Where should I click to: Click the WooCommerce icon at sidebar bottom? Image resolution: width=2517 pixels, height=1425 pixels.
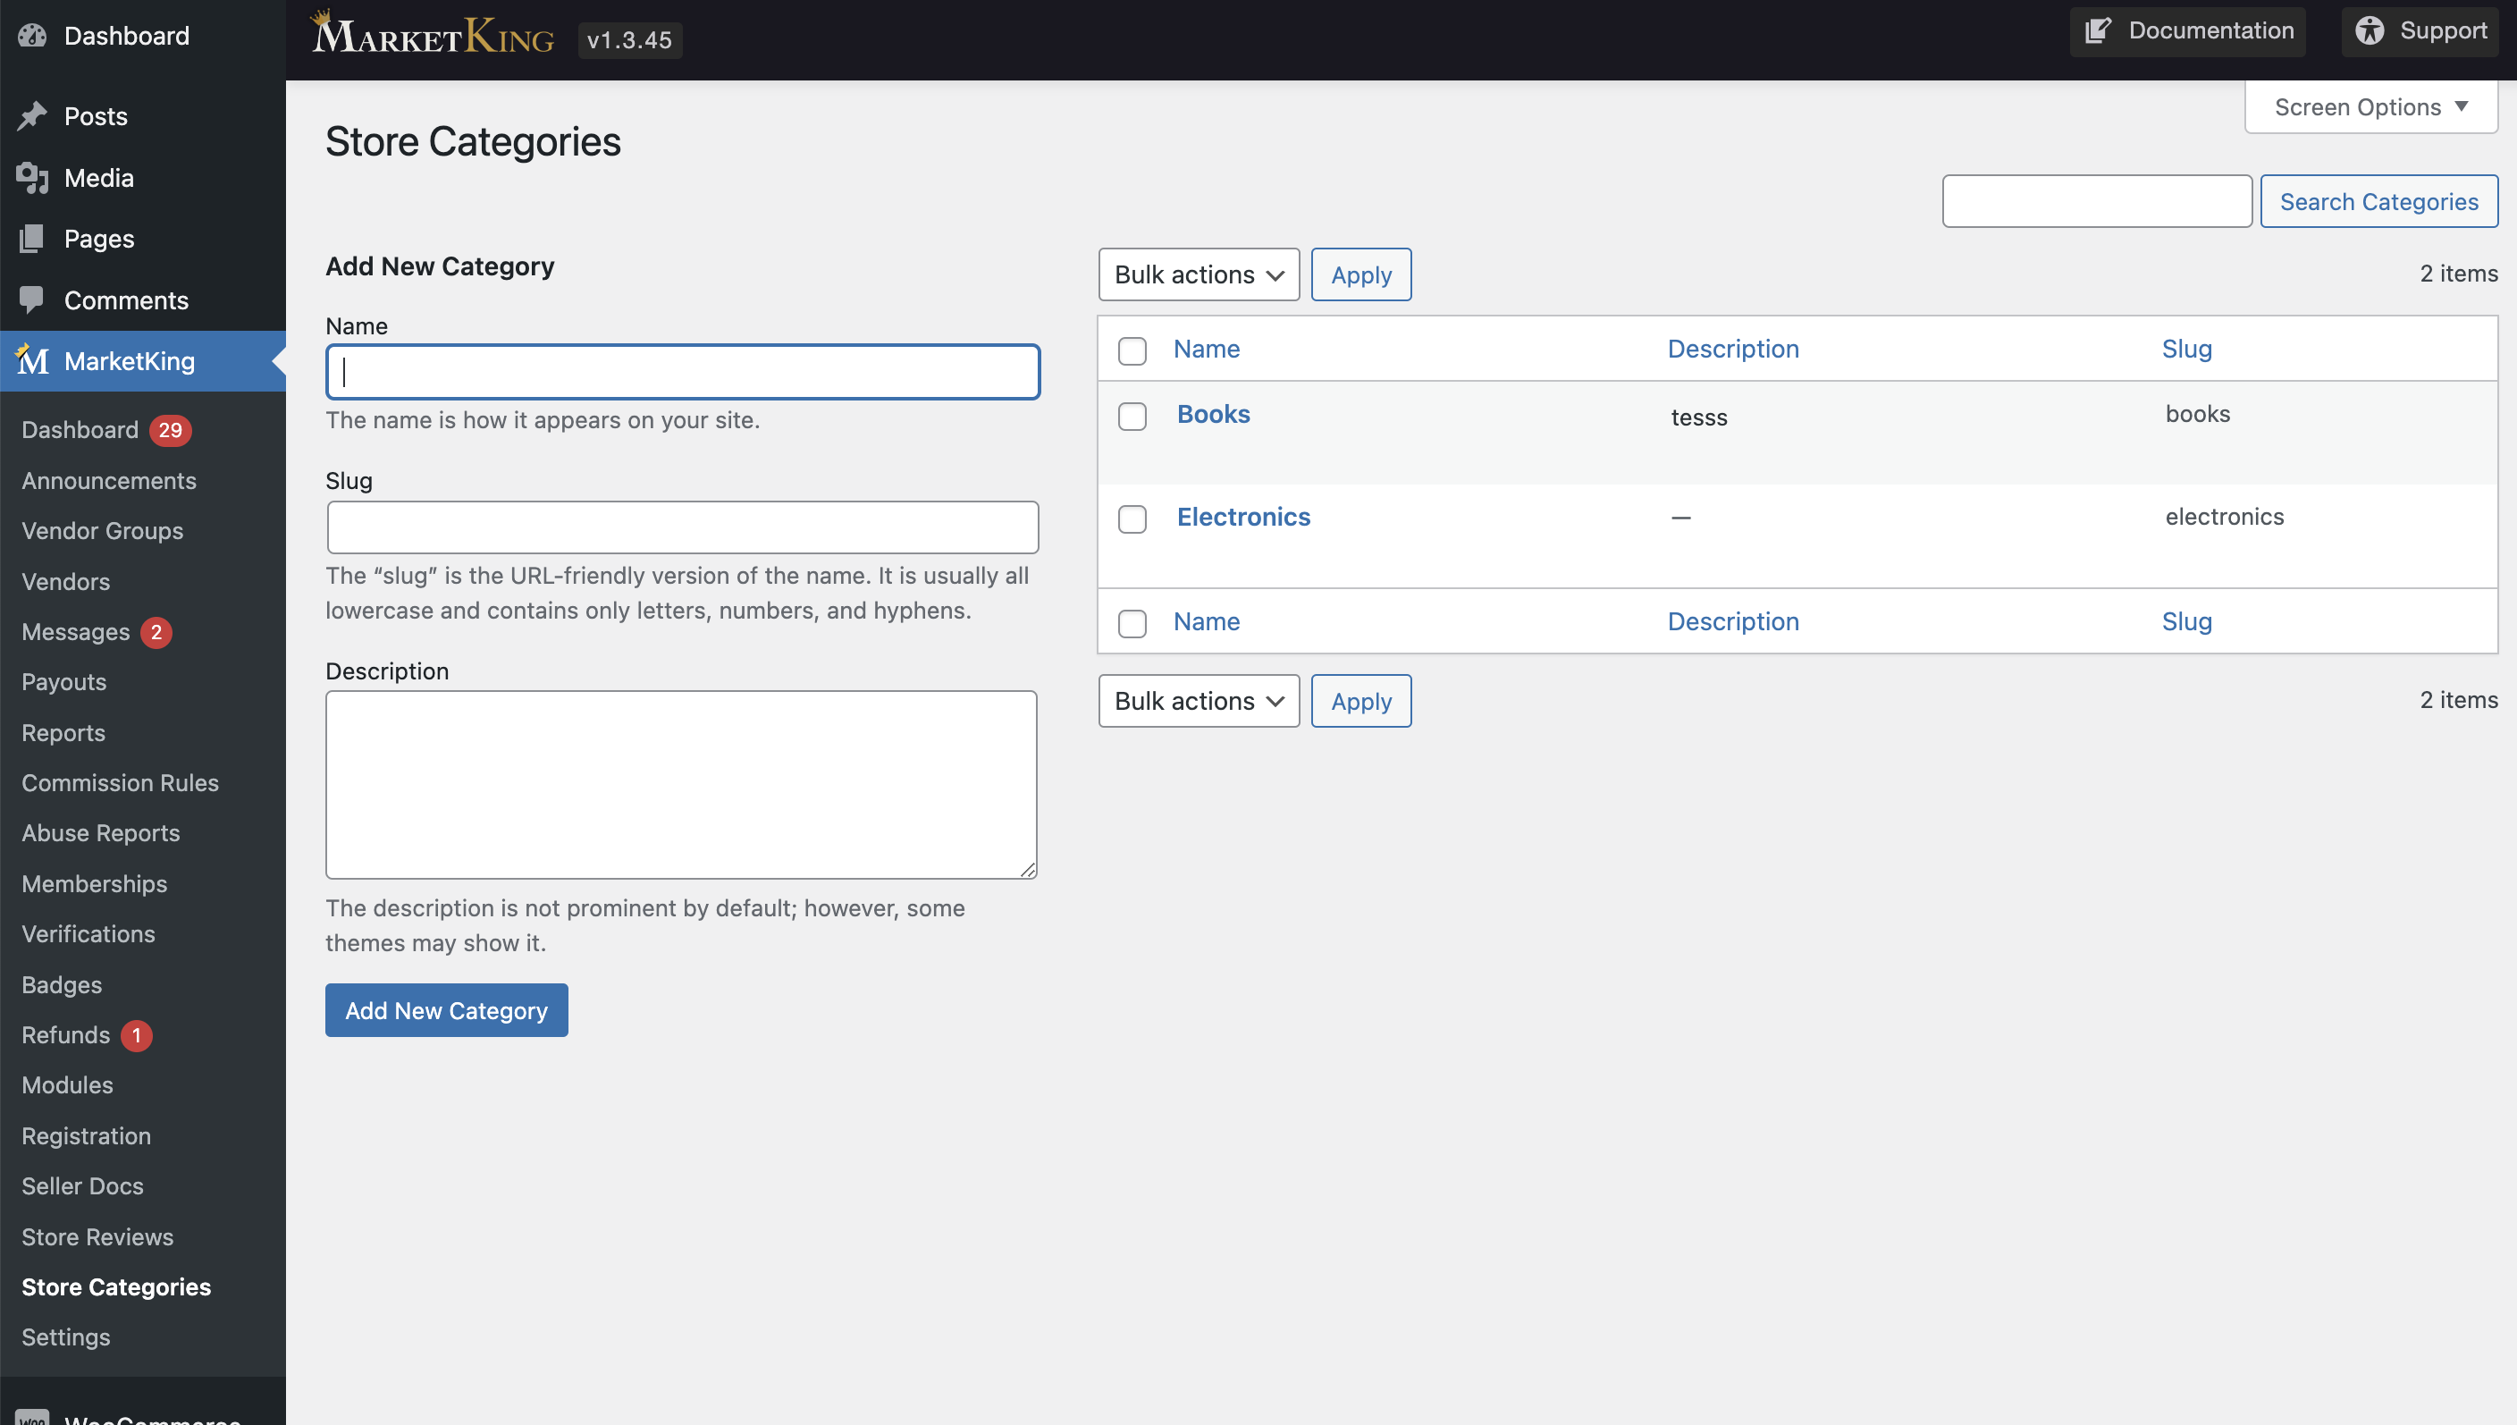(x=32, y=1417)
